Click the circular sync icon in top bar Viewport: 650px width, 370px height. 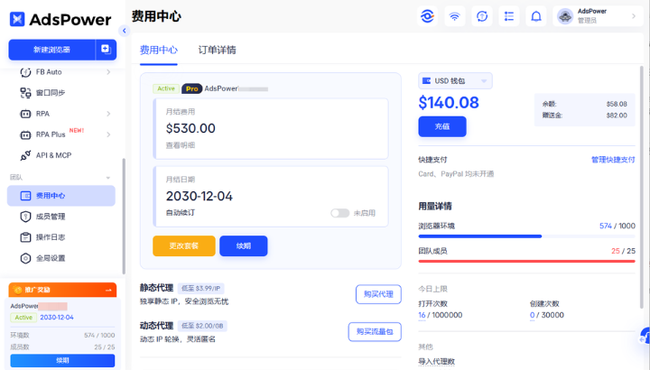482,16
